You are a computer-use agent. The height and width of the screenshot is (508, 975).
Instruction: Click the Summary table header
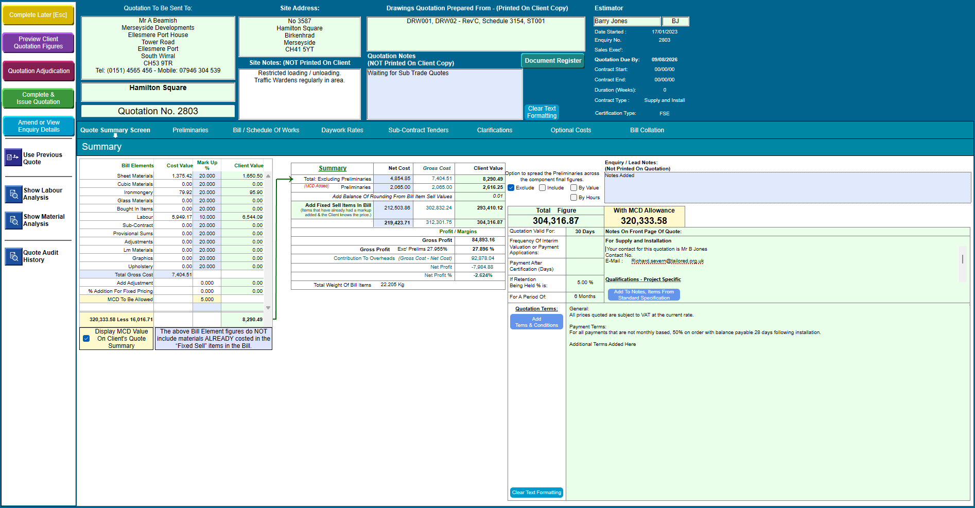(x=333, y=168)
